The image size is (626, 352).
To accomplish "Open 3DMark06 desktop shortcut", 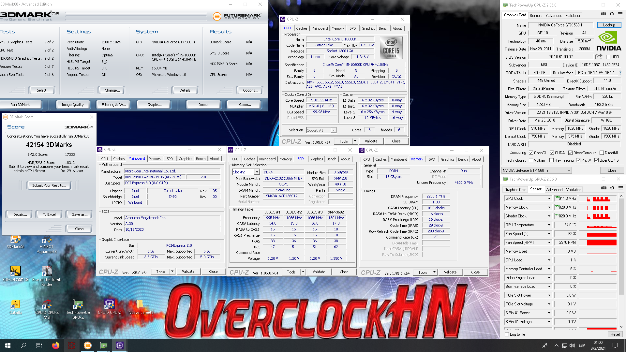I will [x=15, y=242].
